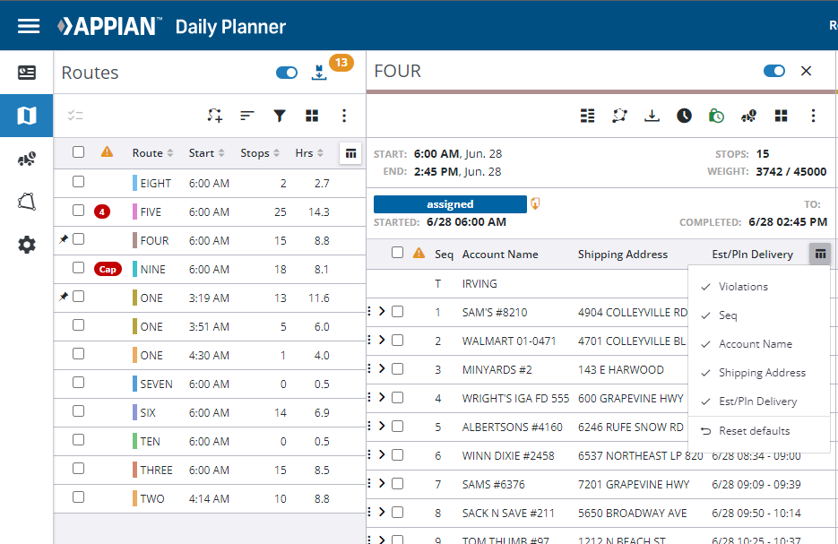Check the checkbox for route NINE
The image size is (838, 544).
pyautogui.click(x=79, y=268)
